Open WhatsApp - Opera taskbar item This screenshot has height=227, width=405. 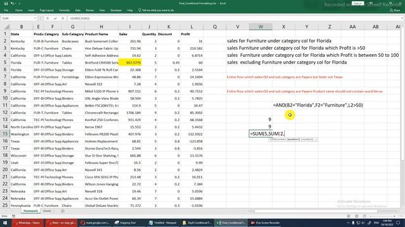click(28, 223)
